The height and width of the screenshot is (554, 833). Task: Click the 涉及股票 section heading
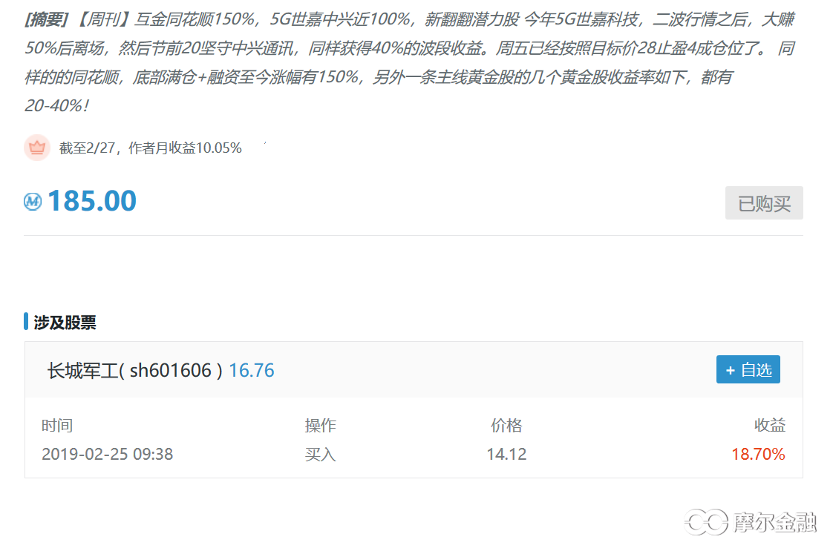(x=65, y=323)
